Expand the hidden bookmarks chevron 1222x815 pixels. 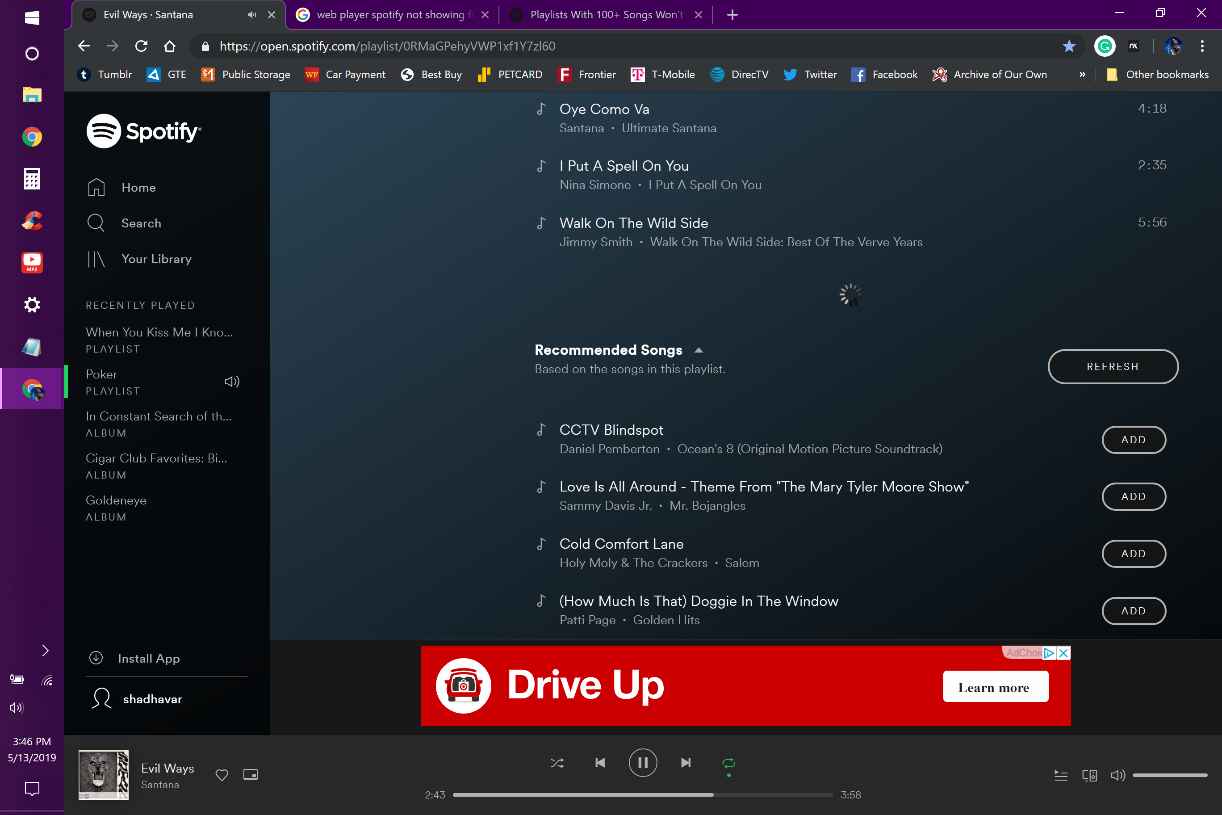coord(1082,74)
